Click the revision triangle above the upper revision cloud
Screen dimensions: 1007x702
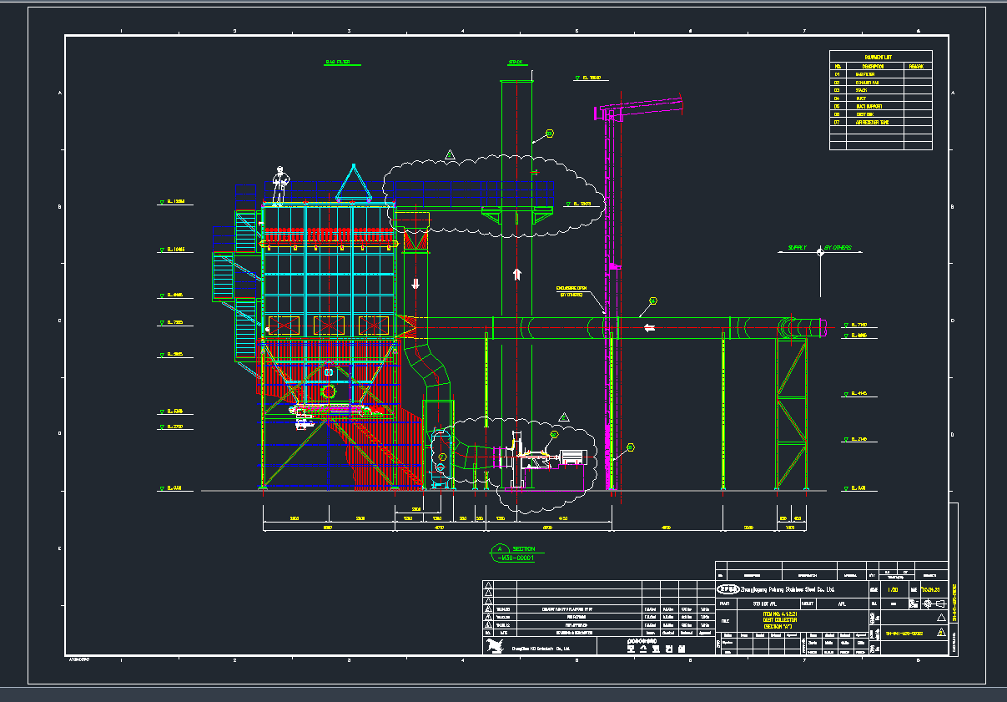[x=450, y=155]
